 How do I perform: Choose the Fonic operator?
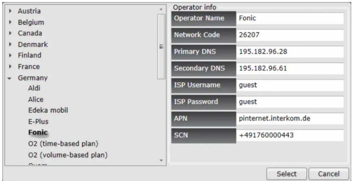point(38,133)
